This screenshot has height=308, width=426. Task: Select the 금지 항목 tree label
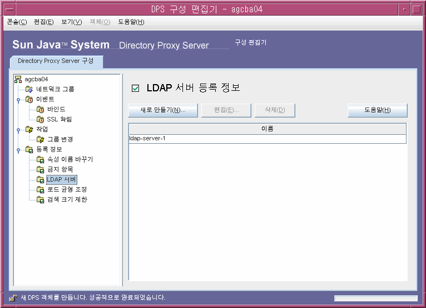pyautogui.click(x=60, y=169)
